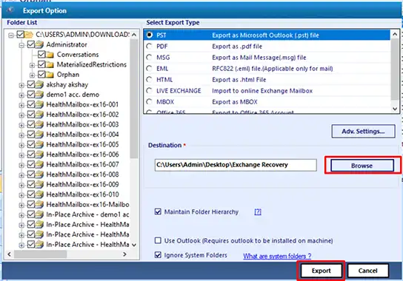Image resolution: width=403 pixels, height=281 pixels.
Task: Click 'Export as Mail Message(.msg) file' text
Action: pos(259,58)
